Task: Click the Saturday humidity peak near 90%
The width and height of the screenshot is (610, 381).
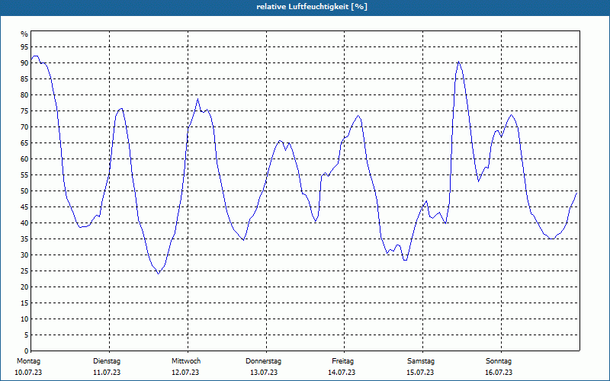Action: point(459,62)
